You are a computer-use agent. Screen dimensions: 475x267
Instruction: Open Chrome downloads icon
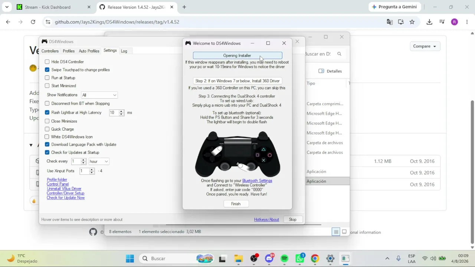(429, 22)
